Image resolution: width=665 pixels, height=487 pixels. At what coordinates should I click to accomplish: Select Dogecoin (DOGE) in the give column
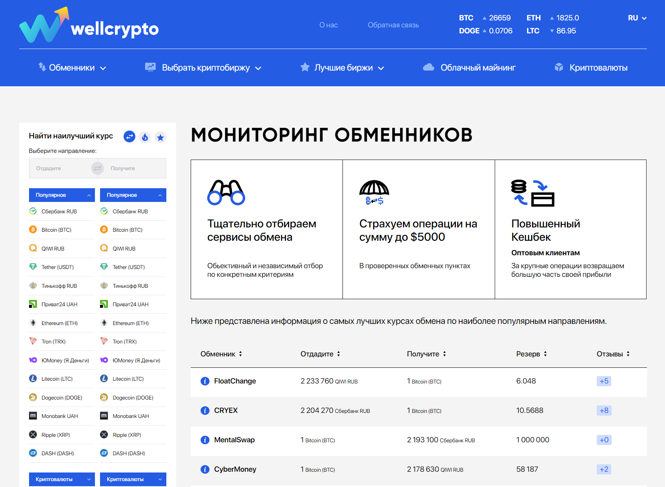click(62, 398)
